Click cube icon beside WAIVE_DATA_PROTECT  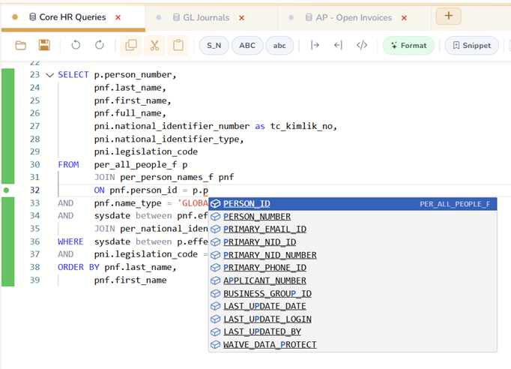coord(216,345)
